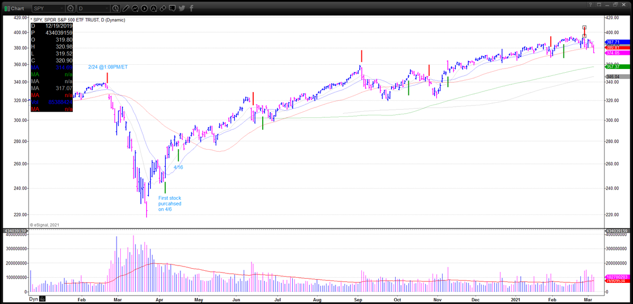Screen dimensions: 633x304
Task: Click the Chart title label
Action: tap(18, 8)
